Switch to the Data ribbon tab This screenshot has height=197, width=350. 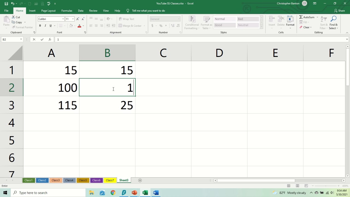(81, 11)
